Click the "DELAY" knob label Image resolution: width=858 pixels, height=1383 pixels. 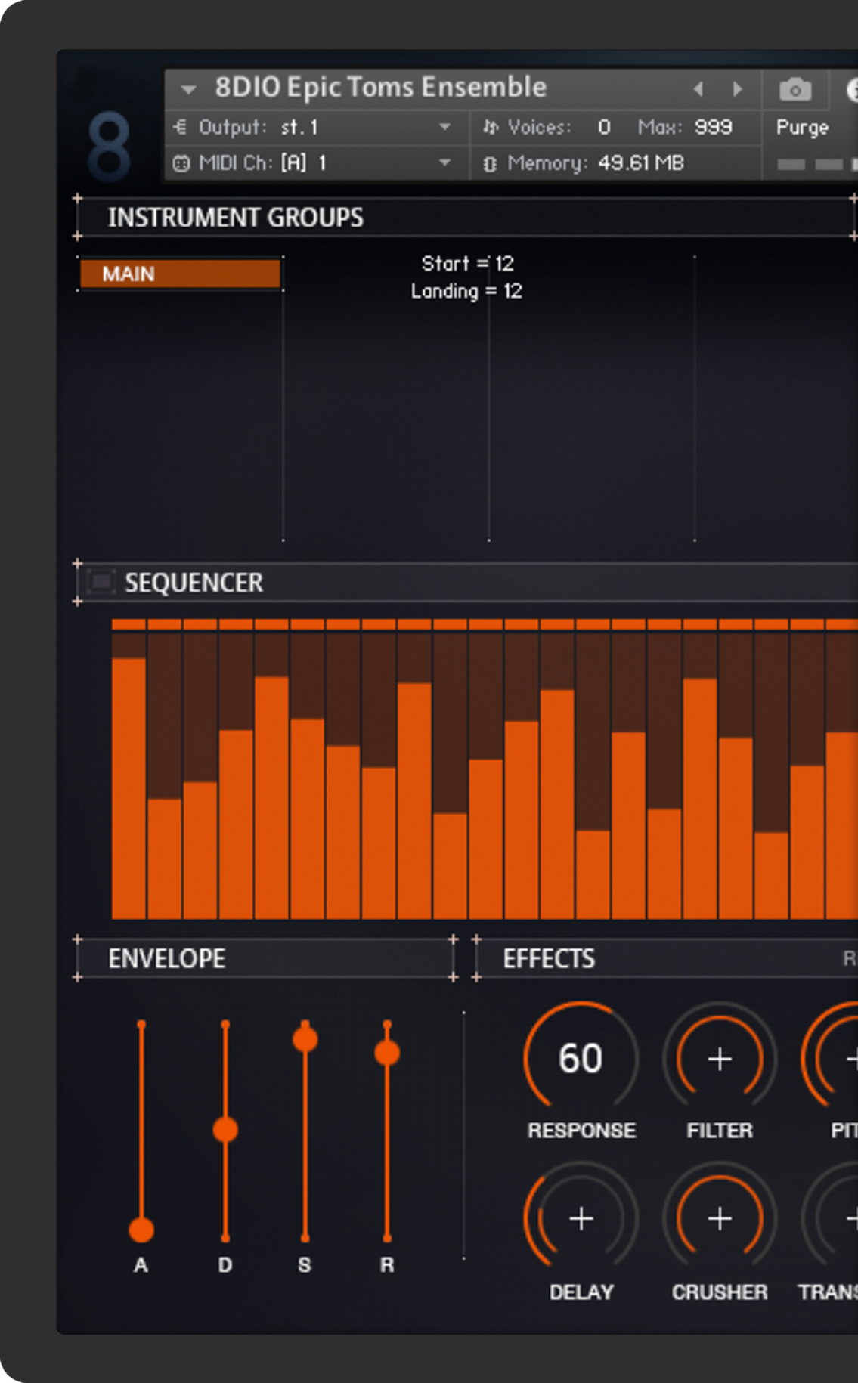[581, 1292]
